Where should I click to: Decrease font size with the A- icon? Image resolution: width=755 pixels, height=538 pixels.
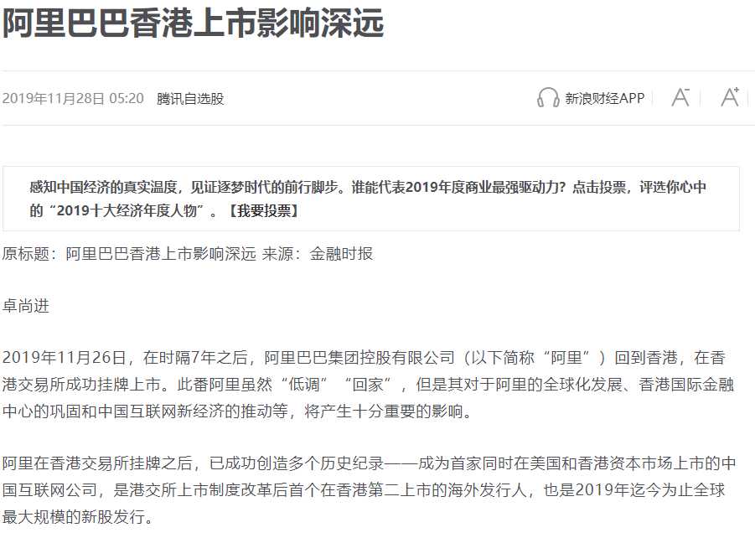point(680,98)
